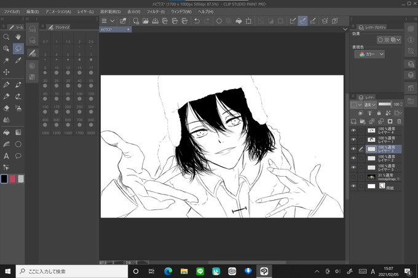Screen dimensions: 418x278
Task: Select the Balloon tool
Action: 18,156
